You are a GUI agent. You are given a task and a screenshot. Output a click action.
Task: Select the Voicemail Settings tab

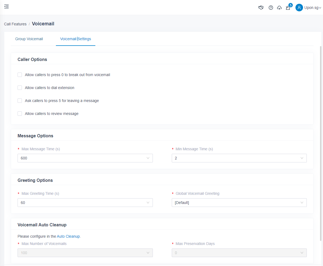point(76,39)
